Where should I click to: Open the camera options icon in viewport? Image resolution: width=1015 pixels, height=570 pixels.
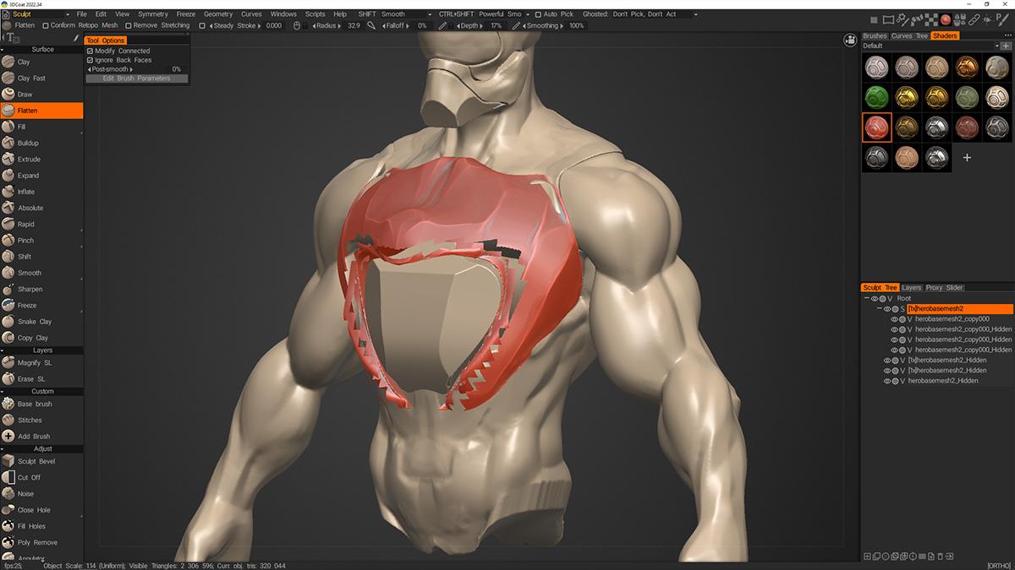(848, 40)
